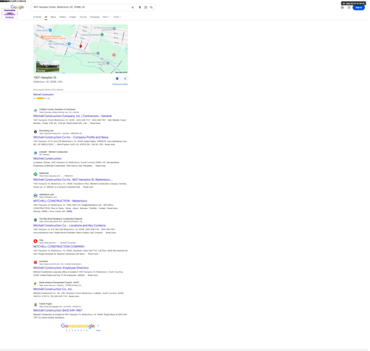Start voice search with microphone icon
370x351 pixels.
140,7
